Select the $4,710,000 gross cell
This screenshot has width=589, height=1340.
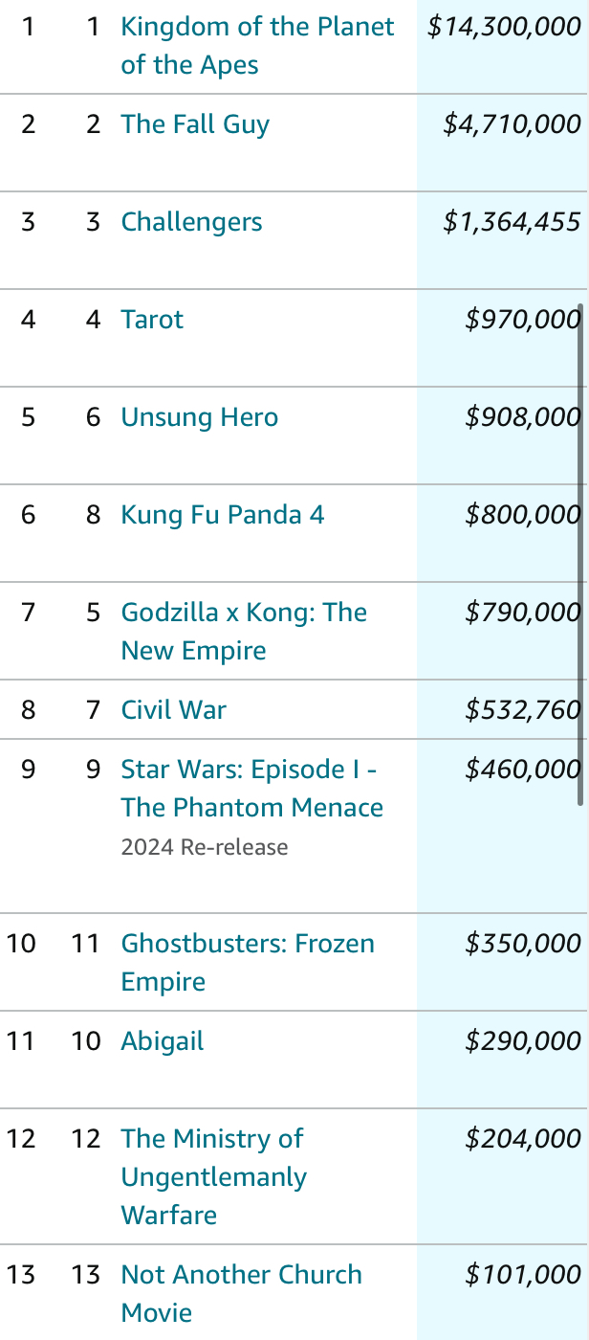coord(512,124)
